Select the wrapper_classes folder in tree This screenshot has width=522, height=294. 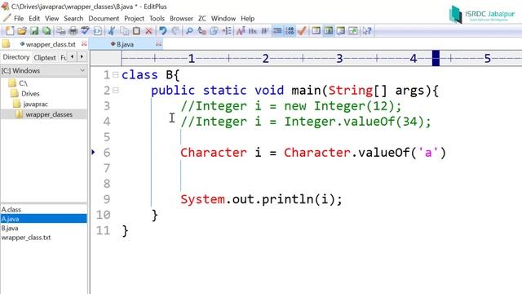pyautogui.click(x=49, y=114)
